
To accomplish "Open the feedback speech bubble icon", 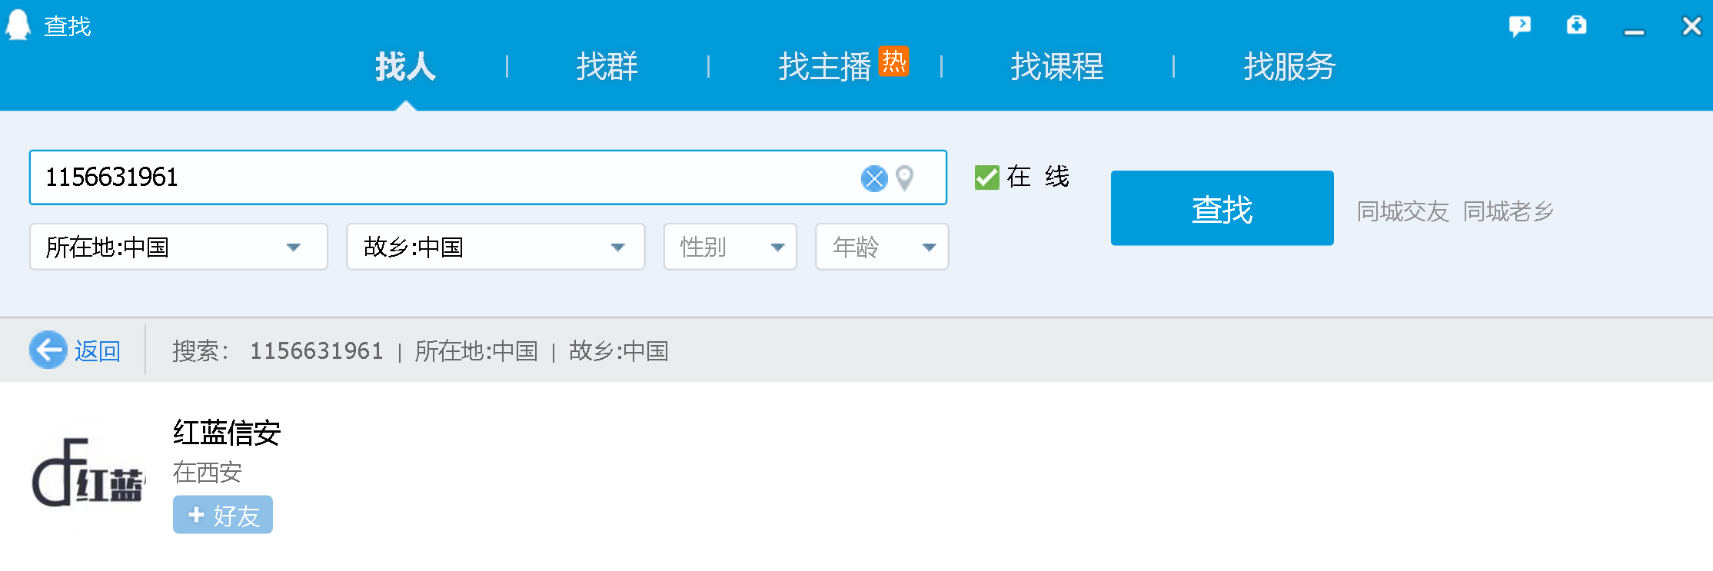I will coord(1519,26).
